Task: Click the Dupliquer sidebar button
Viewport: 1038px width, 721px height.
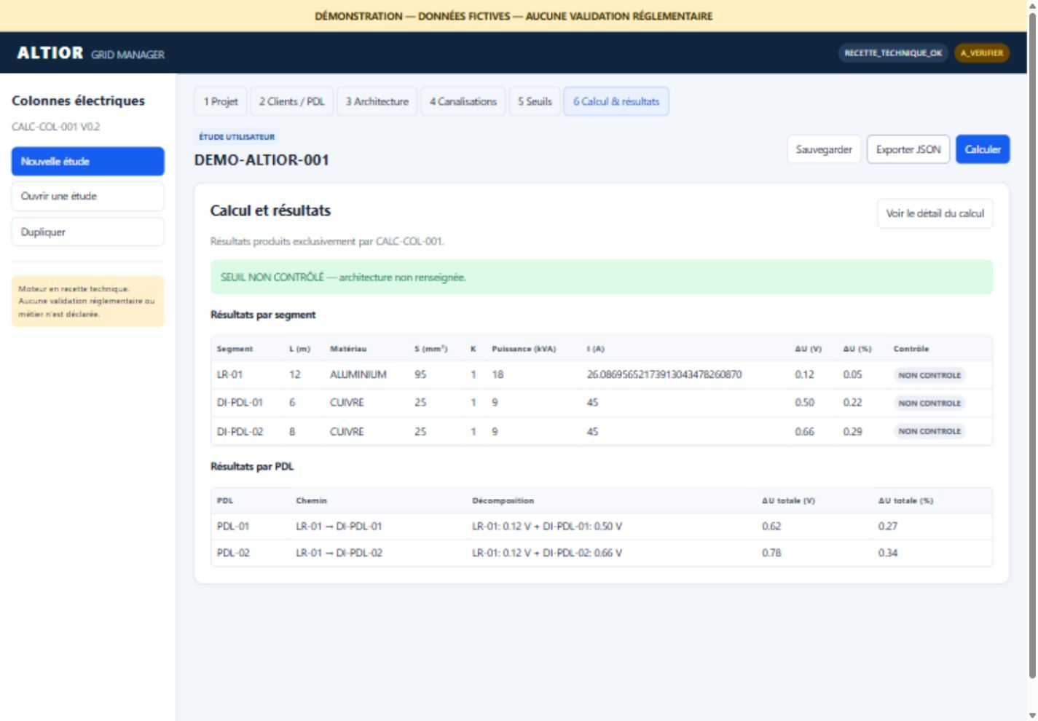Action: tap(88, 232)
